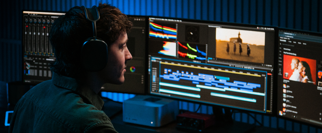Click the church scene in the program monitor

[240, 46]
